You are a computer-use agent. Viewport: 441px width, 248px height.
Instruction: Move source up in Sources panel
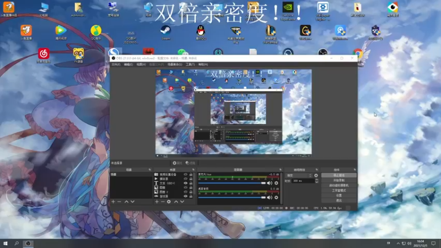[x=176, y=202]
